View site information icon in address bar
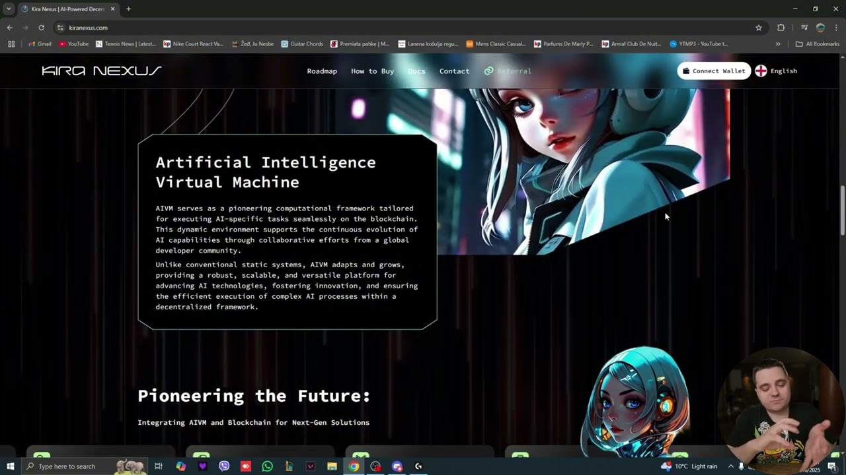The height and width of the screenshot is (475, 846). (60, 28)
